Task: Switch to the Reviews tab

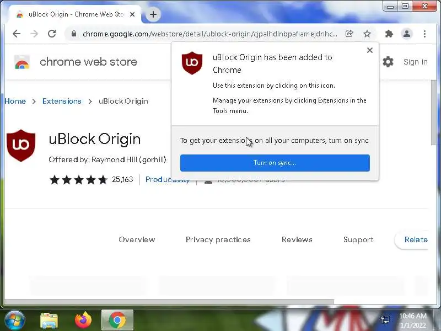Action: point(297,239)
